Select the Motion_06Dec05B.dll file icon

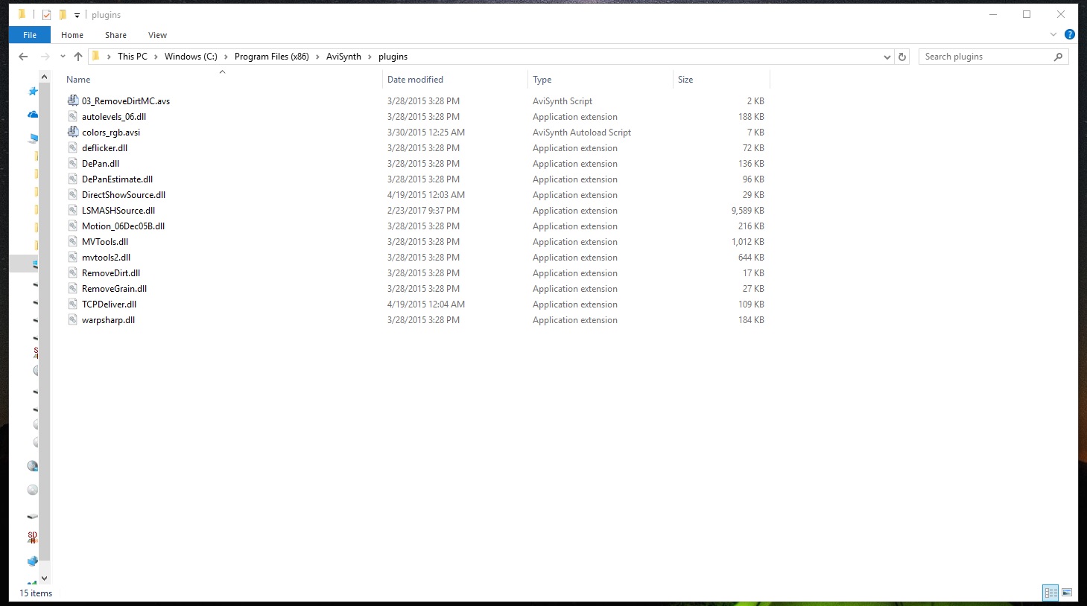[x=73, y=226]
